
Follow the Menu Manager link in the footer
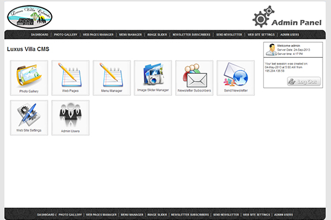click(x=132, y=215)
